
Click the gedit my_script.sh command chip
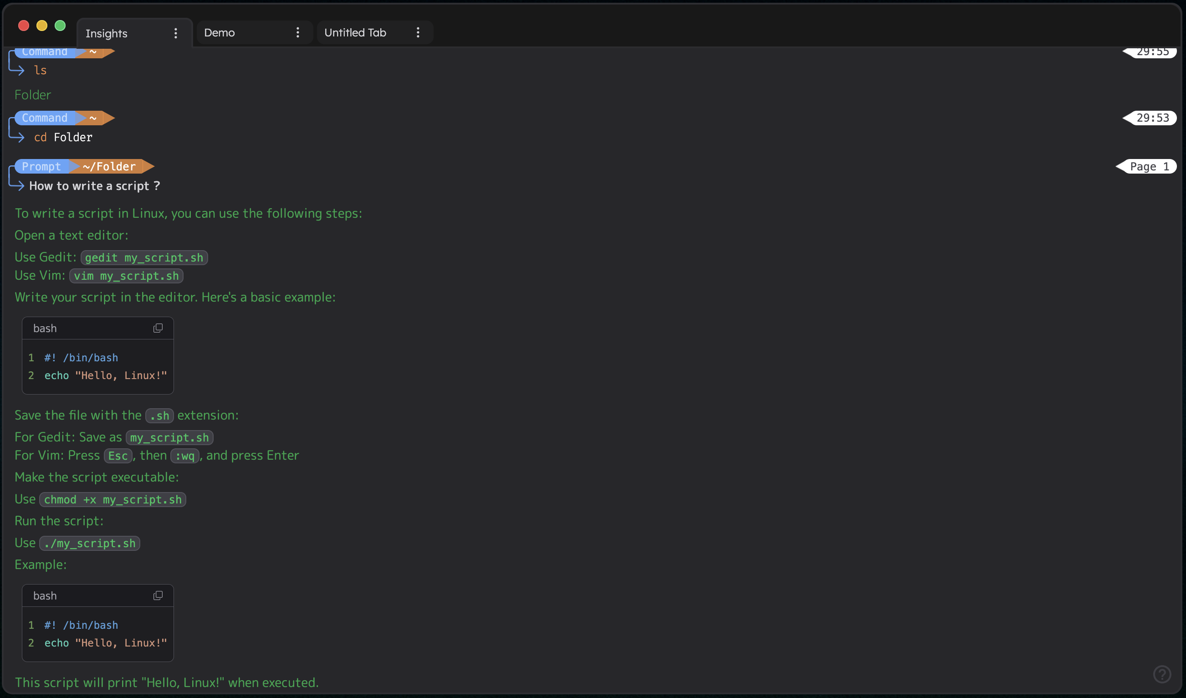pyautogui.click(x=144, y=257)
